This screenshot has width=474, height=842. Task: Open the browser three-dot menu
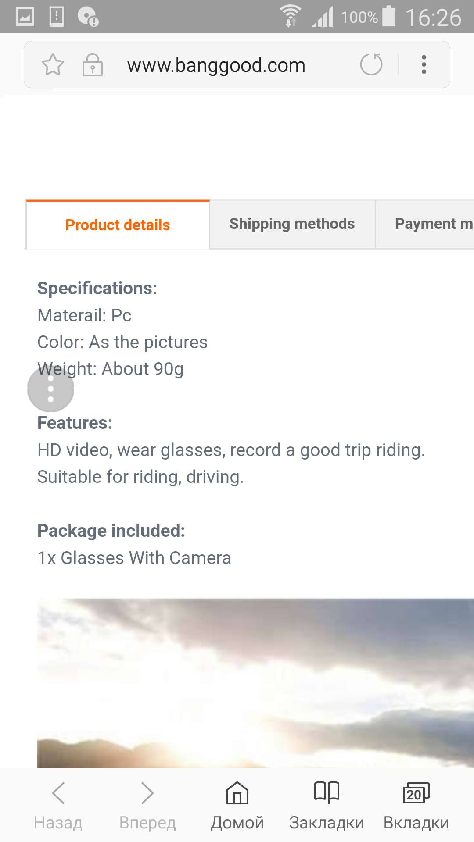(x=424, y=64)
